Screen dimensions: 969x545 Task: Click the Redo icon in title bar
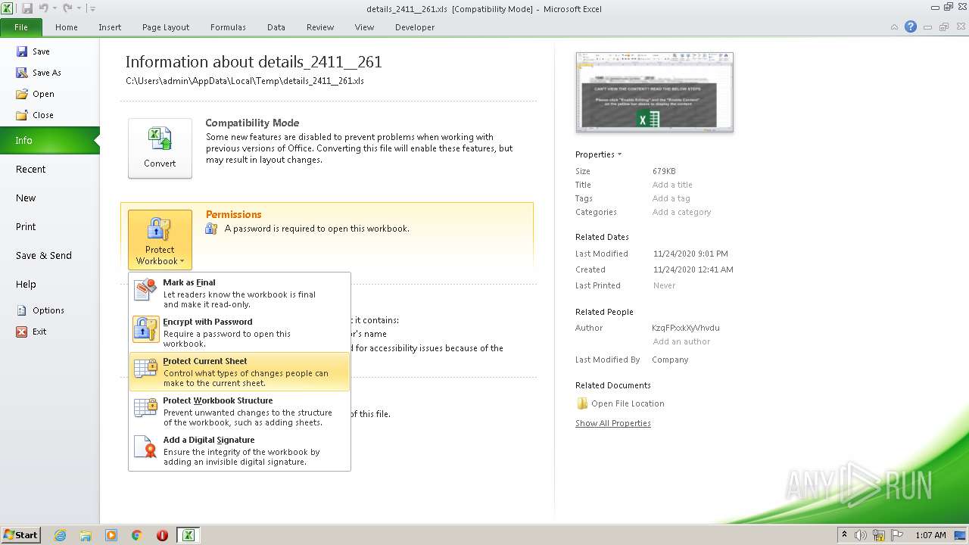(67, 8)
